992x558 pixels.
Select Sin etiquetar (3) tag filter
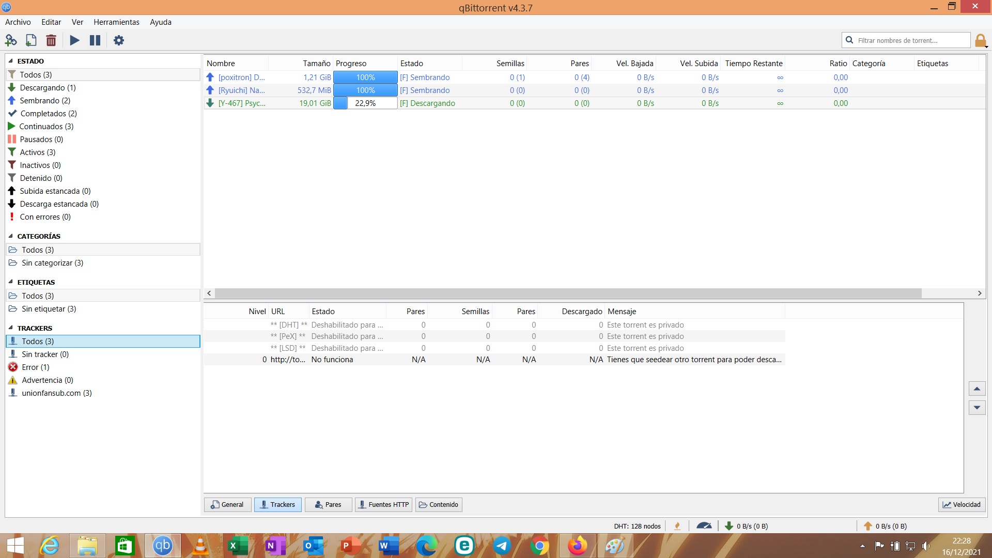49,309
